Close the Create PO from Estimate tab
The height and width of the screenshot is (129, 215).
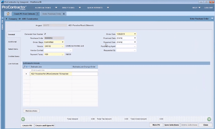(x=37, y=14)
